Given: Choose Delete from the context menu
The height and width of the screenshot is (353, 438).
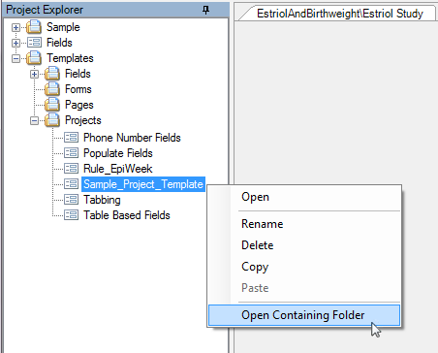Looking at the screenshot, I should click(x=304, y=245).
